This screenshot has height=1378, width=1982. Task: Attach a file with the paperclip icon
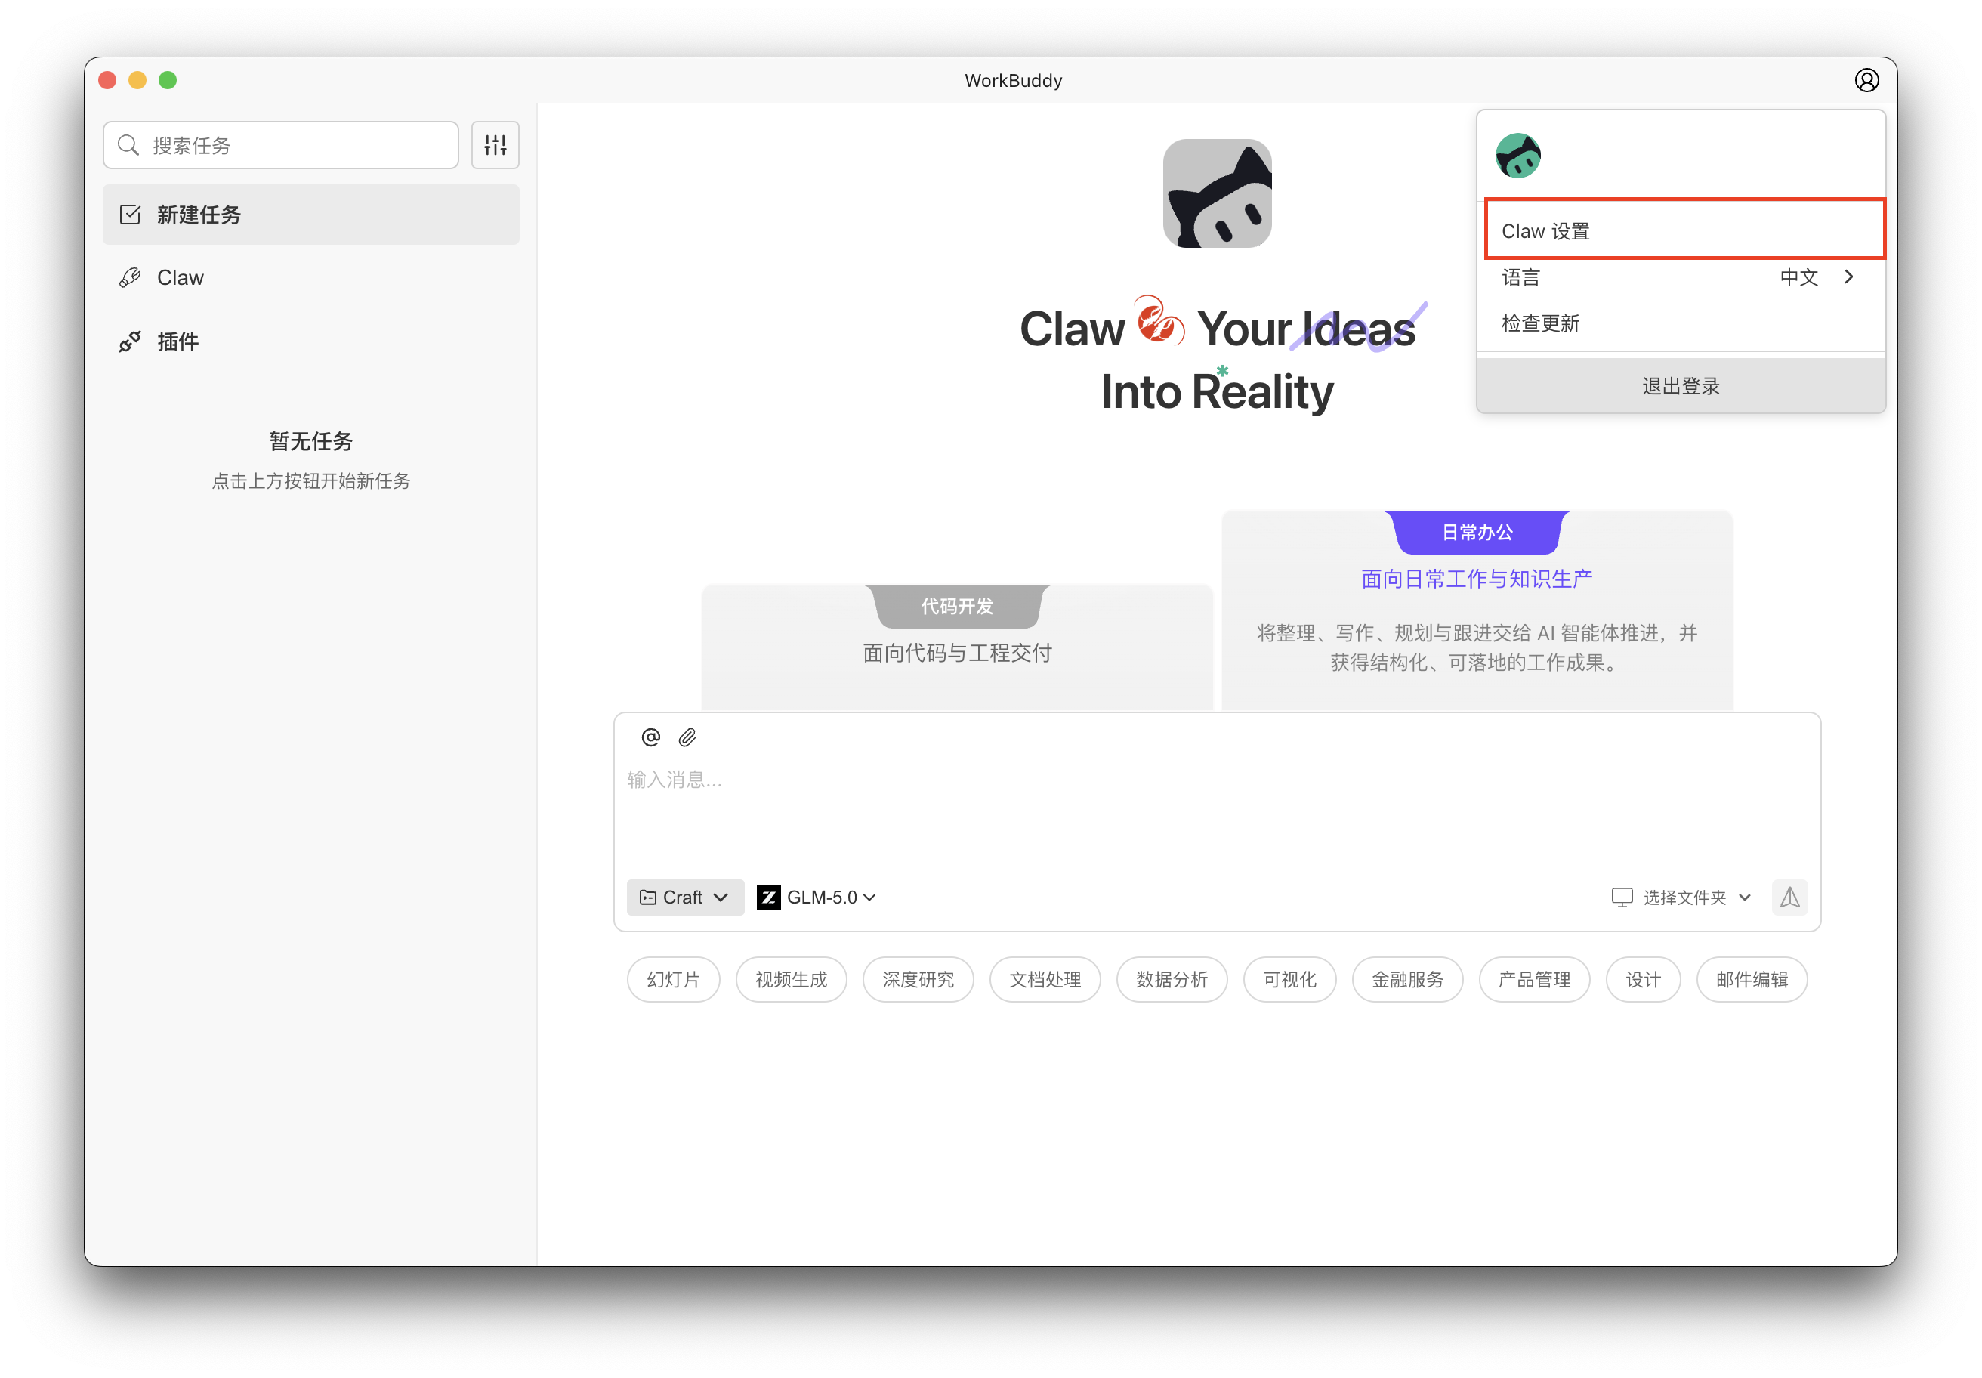tap(688, 737)
